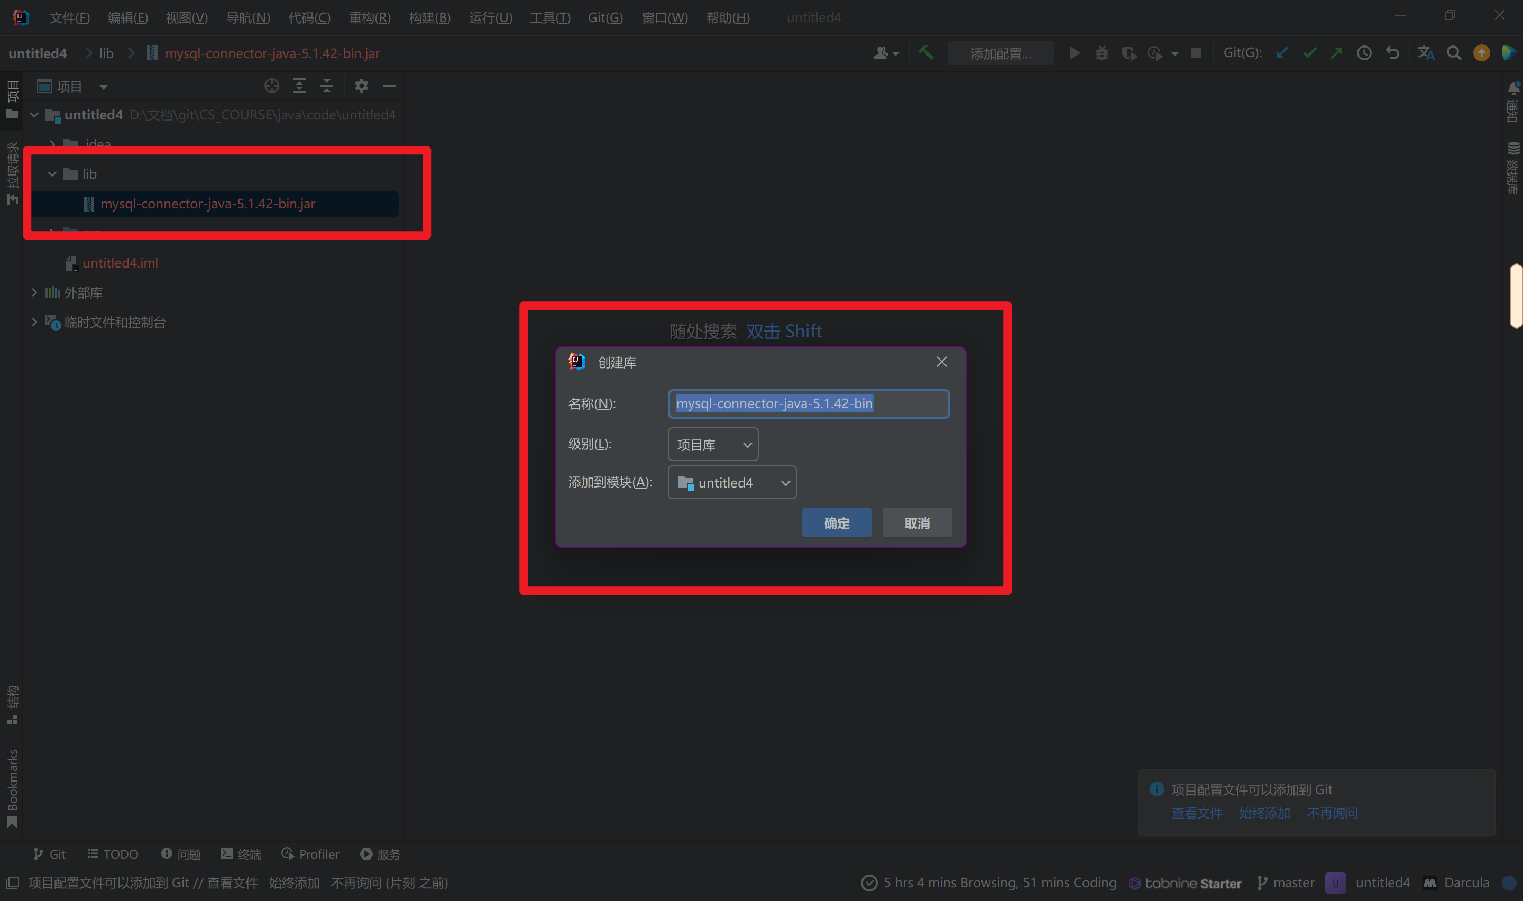Open the Profiler tool window tab
Image resolution: width=1523 pixels, height=901 pixels.
pos(310,853)
